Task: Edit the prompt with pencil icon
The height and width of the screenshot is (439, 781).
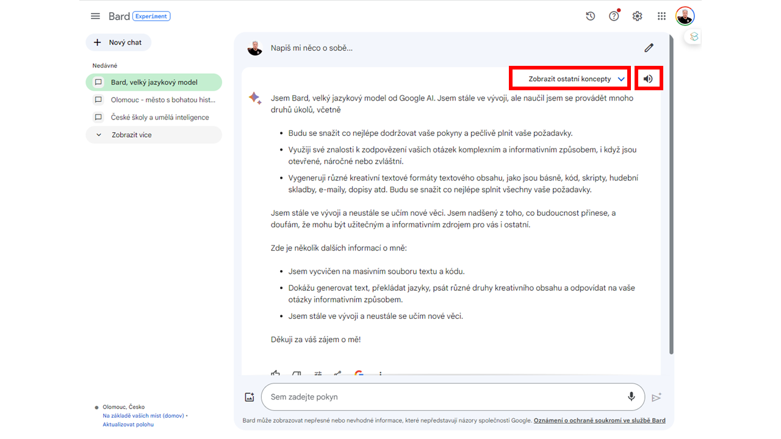Action: click(x=649, y=48)
